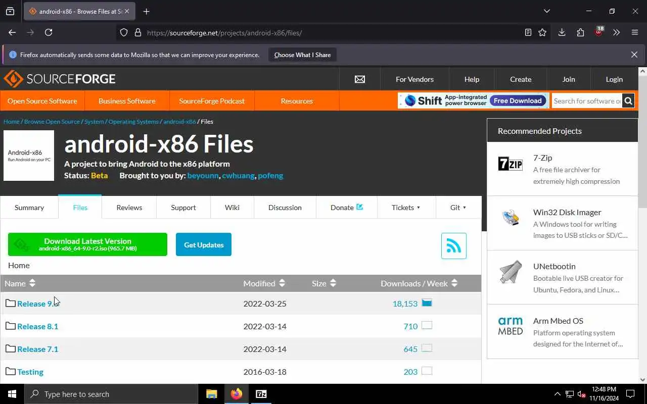This screenshot has height=404, width=647.
Task: Click the Arm Mbed OS logo
Action: click(x=511, y=326)
